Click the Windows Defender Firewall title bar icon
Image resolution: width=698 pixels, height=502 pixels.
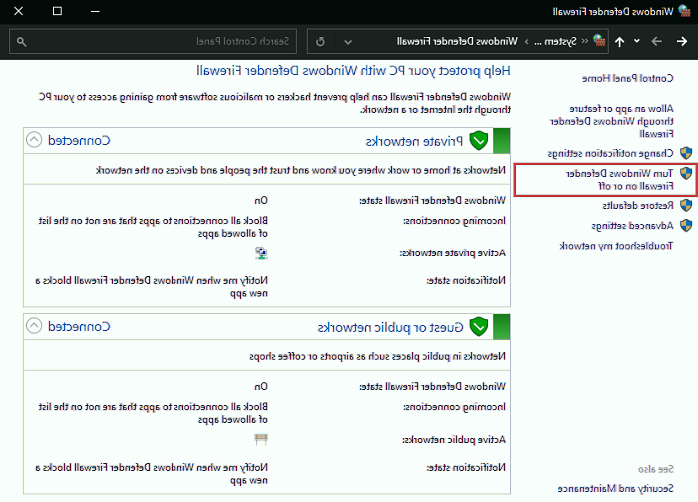point(685,11)
